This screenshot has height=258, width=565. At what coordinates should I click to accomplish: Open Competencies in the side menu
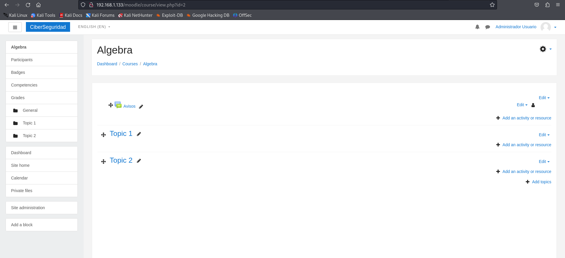point(42,85)
